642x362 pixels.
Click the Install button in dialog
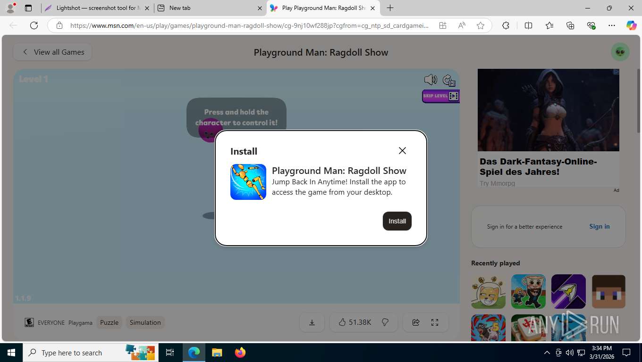pyautogui.click(x=397, y=221)
